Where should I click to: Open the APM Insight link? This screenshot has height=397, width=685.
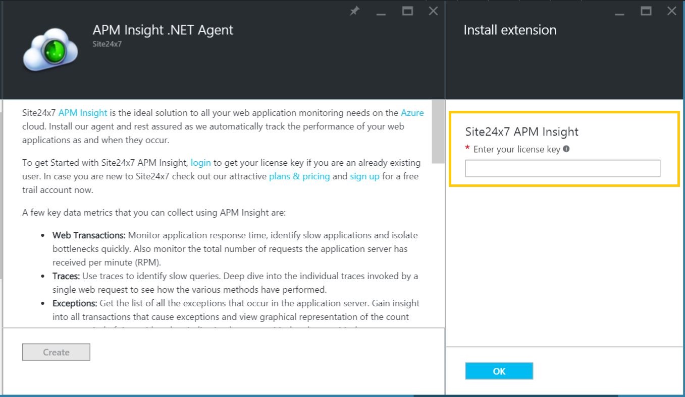click(x=83, y=113)
